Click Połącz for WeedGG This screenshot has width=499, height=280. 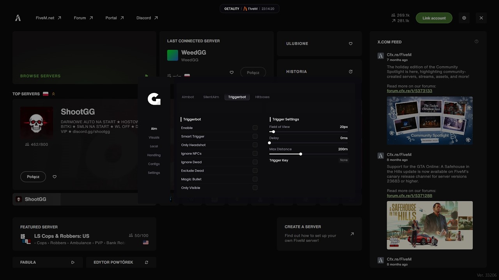(253, 72)
